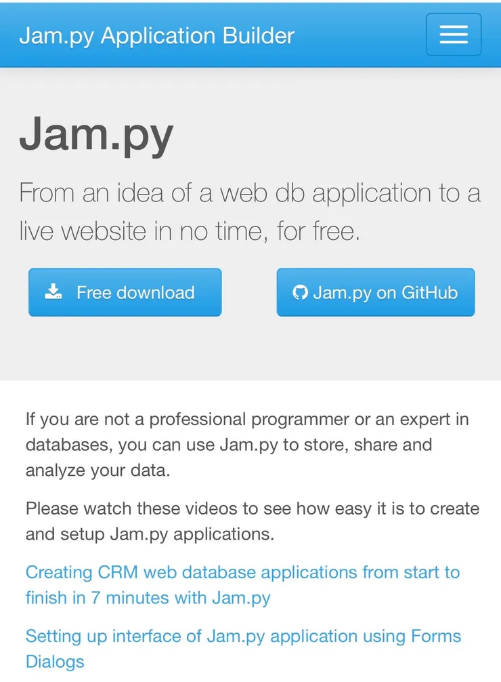Click the 'Dialogs' link text at the bottom
Viewport: 501px width, 682px height.
pyautogui.click(x=55, y=662)
